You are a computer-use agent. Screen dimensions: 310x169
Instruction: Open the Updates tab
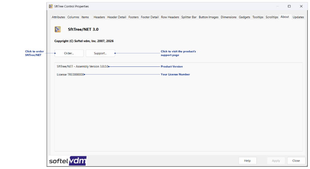click(x=298, y=17)
